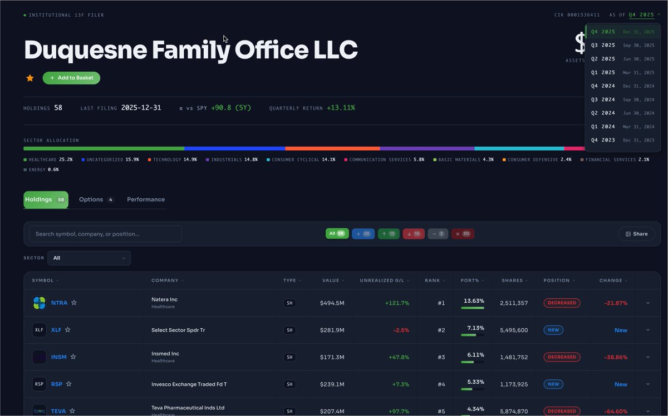Screen dimensions: 668x416
Task: Switch to the Holdings tab
Action: 46,199
